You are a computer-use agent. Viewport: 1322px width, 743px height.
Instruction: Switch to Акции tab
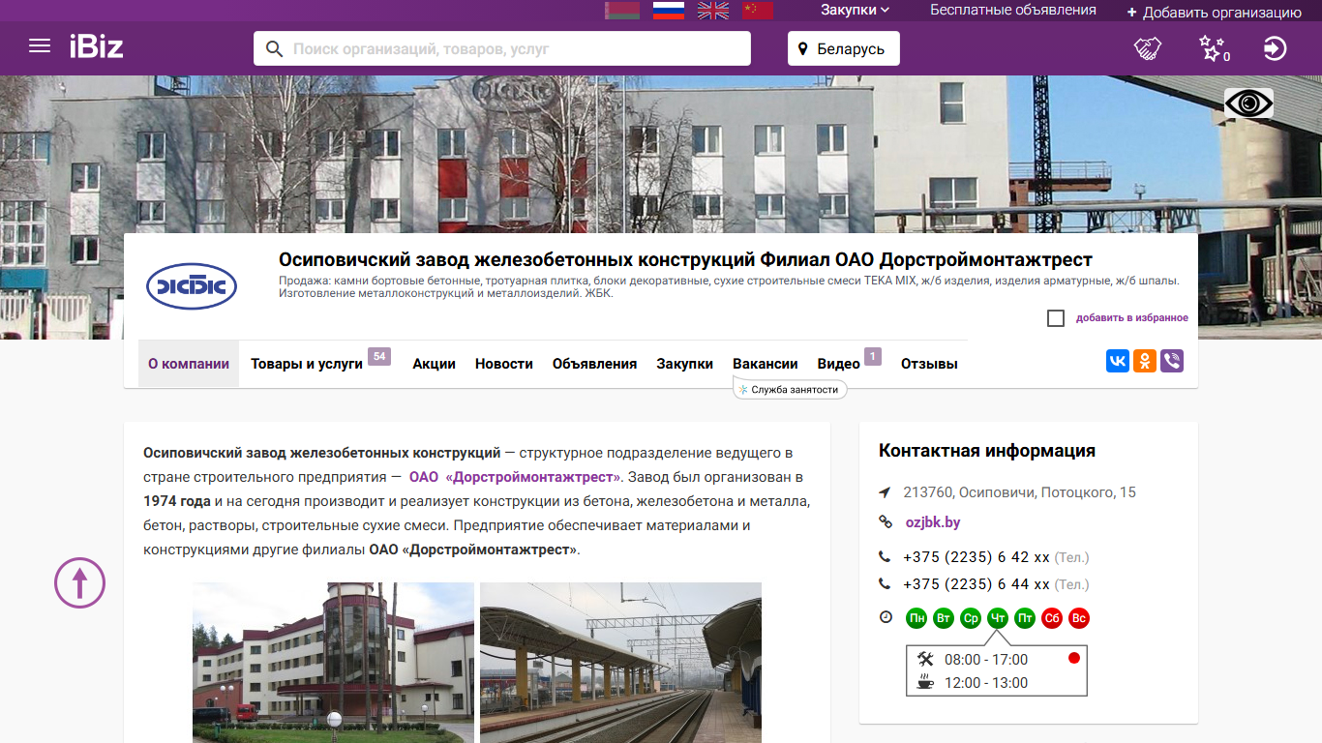click(434, 364)
